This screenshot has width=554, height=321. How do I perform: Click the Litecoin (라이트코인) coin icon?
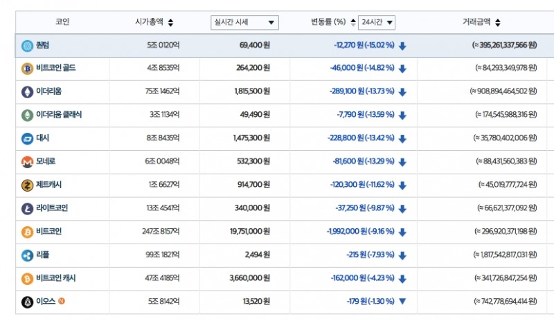27,208
